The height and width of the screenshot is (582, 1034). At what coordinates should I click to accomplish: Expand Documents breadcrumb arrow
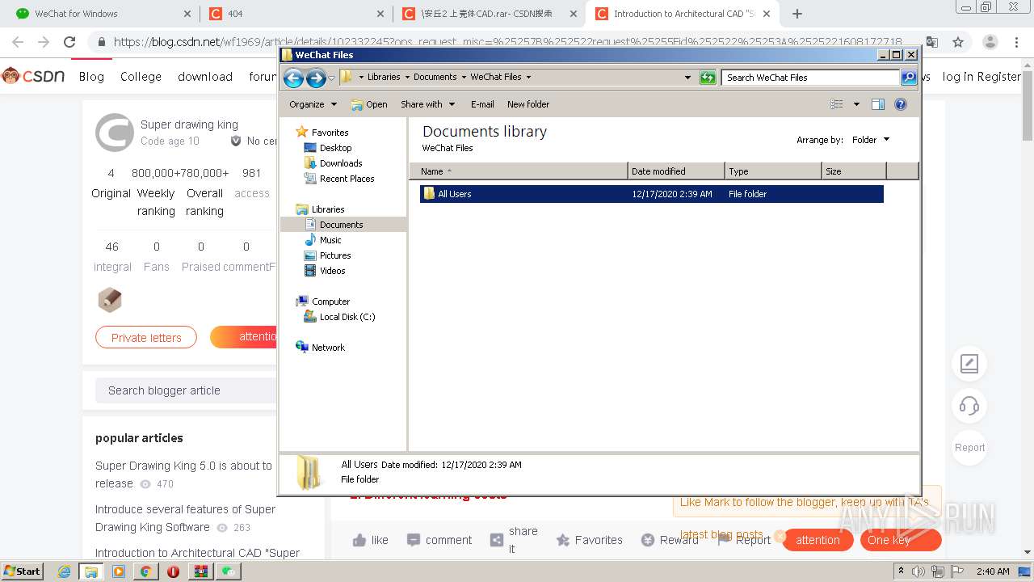tap(464, 78)
